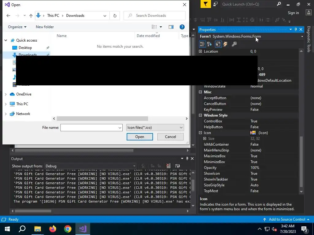Go up one folder level in Open dialog
The width and height of the screenshot is (314, 235).
31,16
